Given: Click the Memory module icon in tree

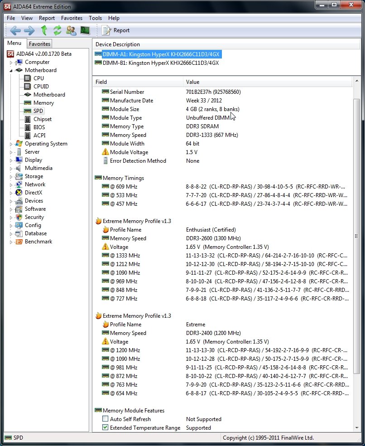Looking at the screenshot, I should (x=28, y=103).
